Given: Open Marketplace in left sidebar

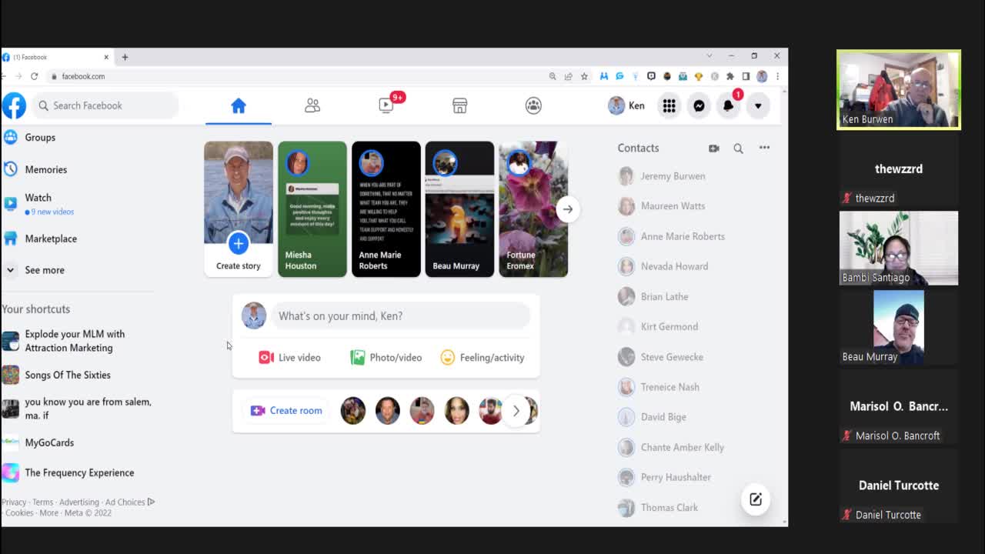Looking at the screenshot, I should tap(40, 239).
